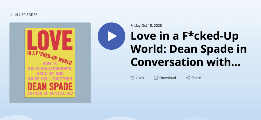Viewport: 261px width, 120px height.
Task: Click the Likes text label
Action: [x=140, y=78]
